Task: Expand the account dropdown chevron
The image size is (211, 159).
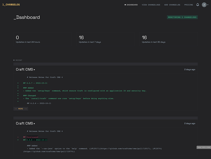Action: (208, 5)
